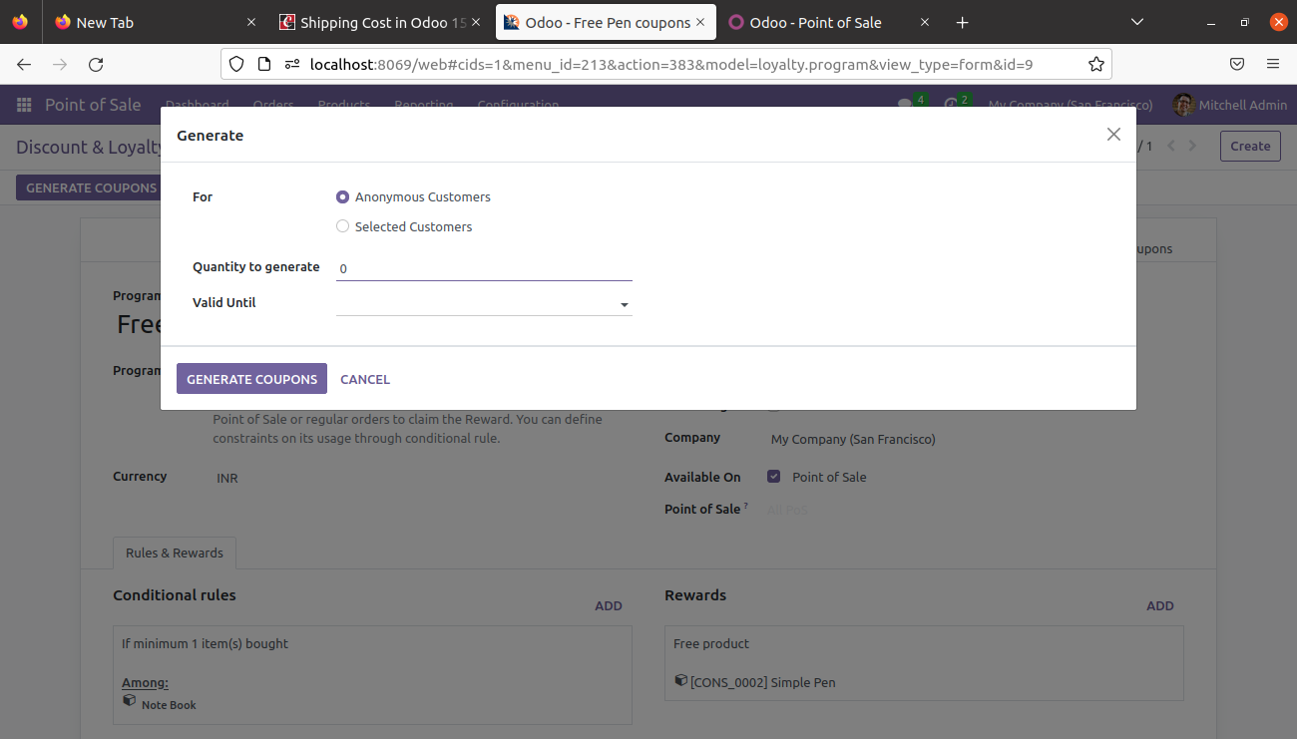Close the Shipping Cost in Odoo tab
This screenshot has height=739, width=1297.
click(x=477, y=22)
